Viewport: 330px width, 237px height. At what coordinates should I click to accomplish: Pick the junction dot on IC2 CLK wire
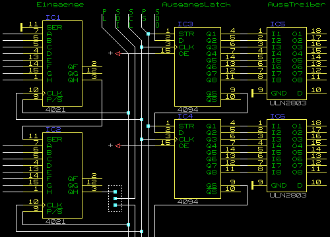(x=141, y=231)
